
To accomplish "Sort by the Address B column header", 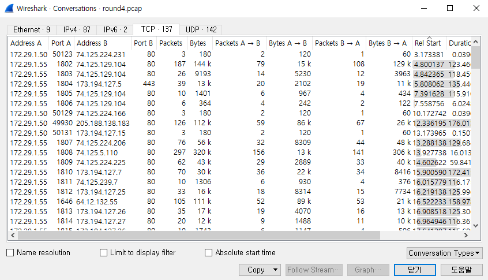I will click(x=103, y=43).
